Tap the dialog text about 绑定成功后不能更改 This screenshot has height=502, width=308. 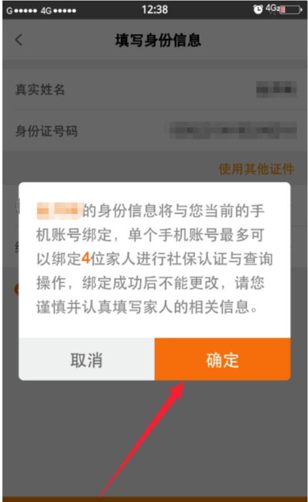(x=151, y=283)
